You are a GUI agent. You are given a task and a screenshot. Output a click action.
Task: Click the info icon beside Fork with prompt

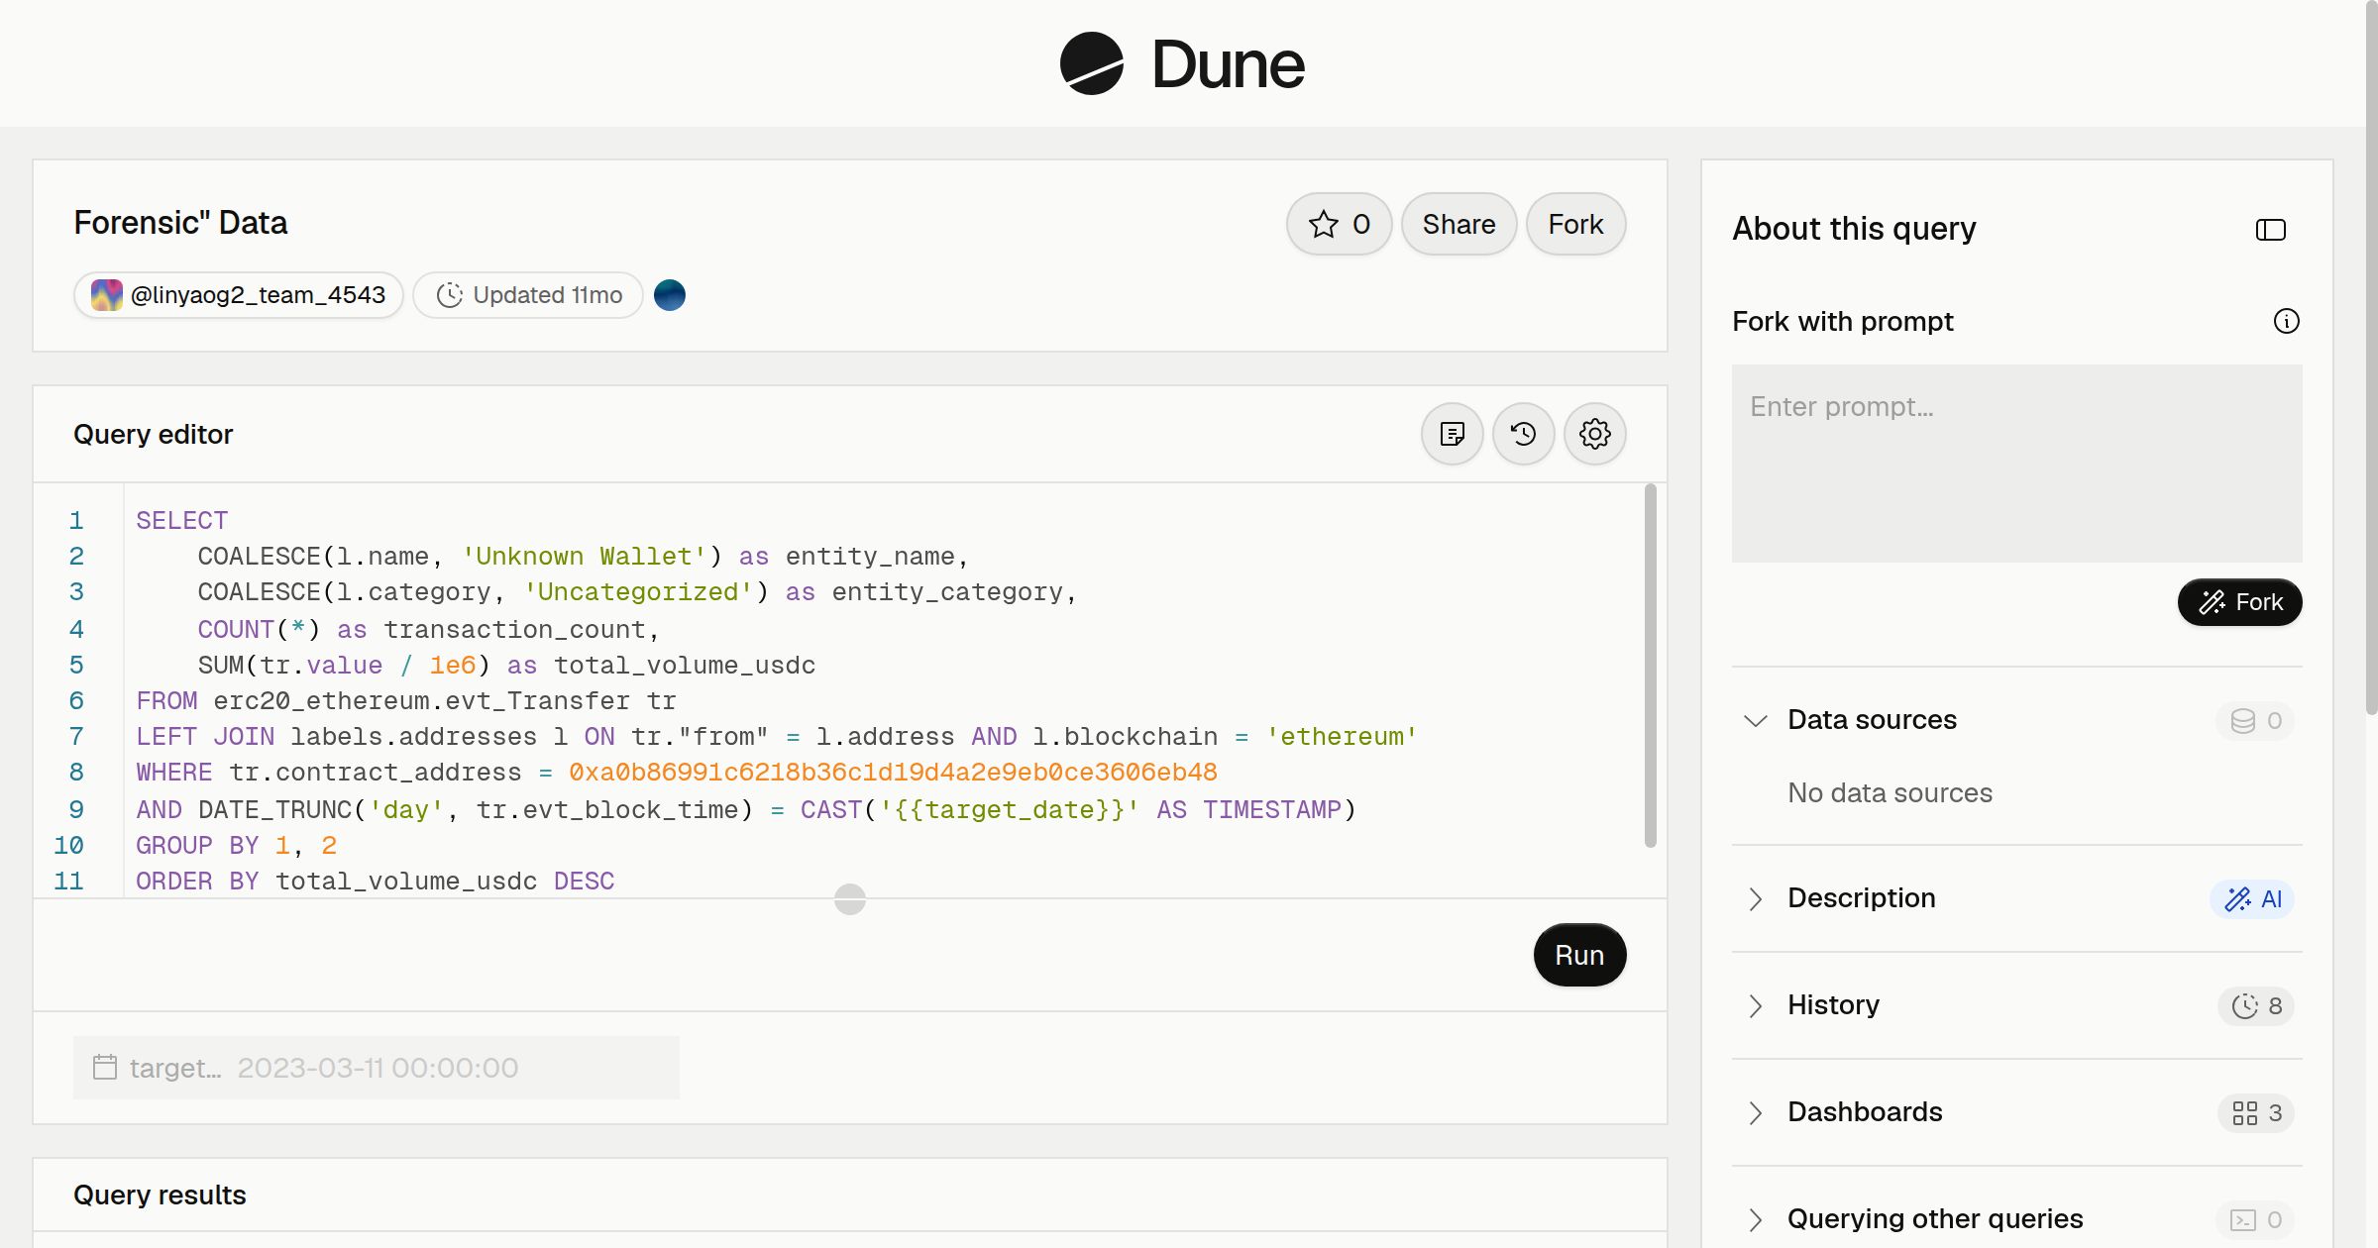click(x=2287, y=321)
